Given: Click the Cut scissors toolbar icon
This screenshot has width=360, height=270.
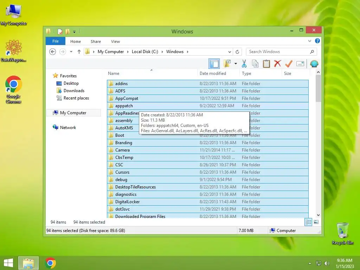Looking at the screenshot, I should (x=244, y=64).
